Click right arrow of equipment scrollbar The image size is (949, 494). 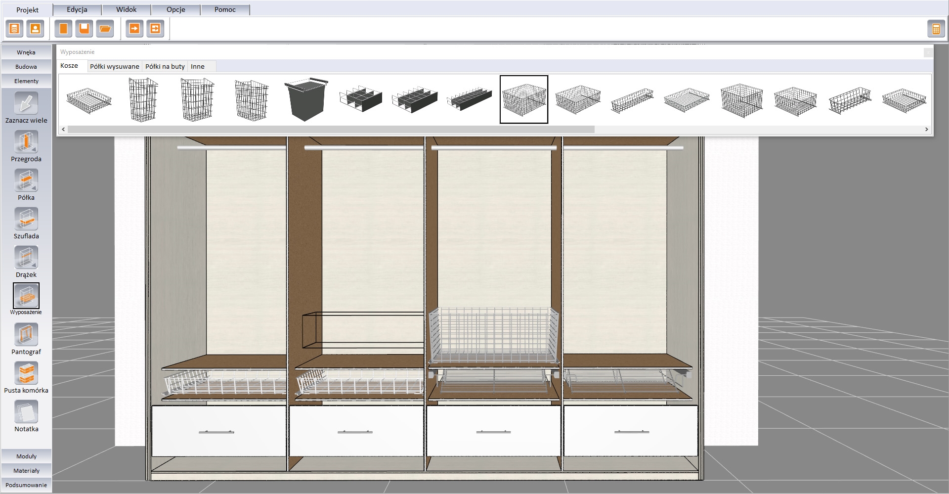coord(926,130)
